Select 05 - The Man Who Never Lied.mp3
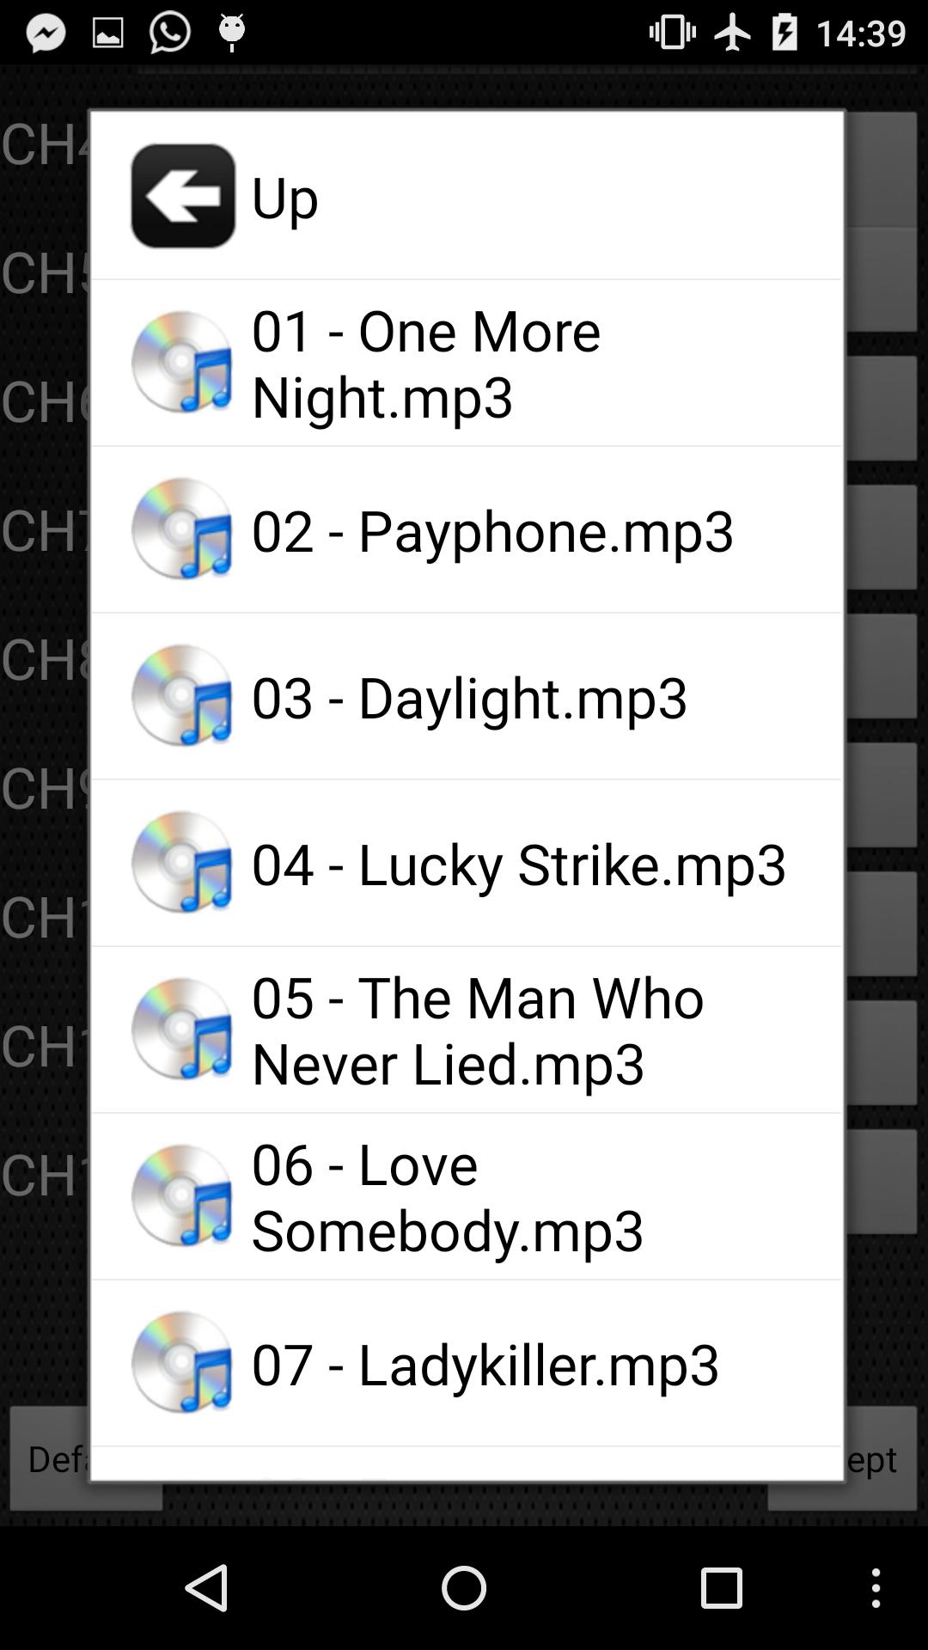The width and height of the screenshot is (928, 1650). [467, 1030]
